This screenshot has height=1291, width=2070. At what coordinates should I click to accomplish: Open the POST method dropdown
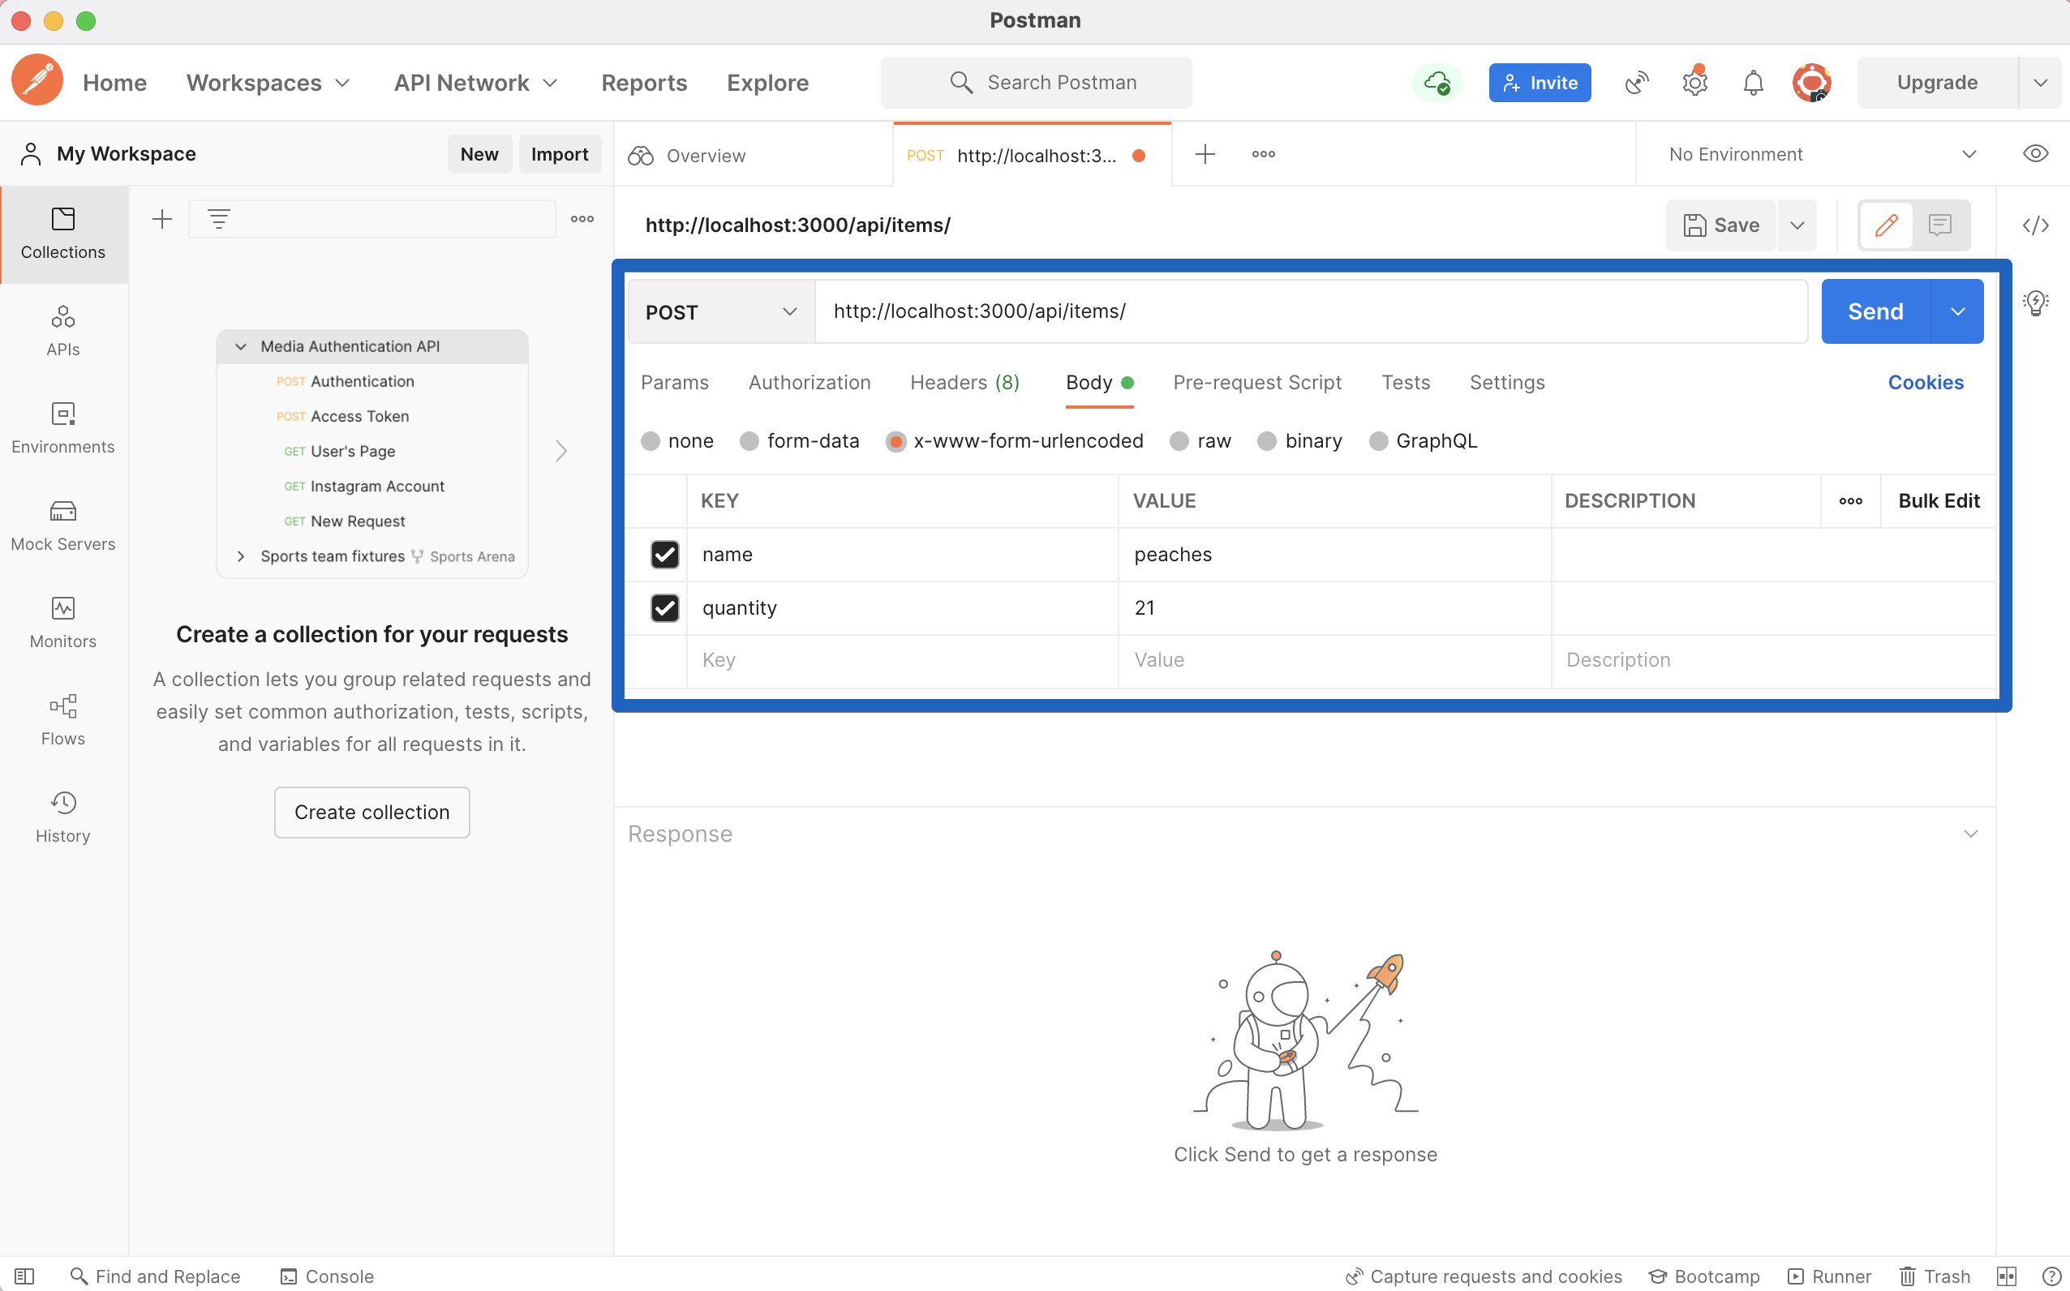(720, 311)
